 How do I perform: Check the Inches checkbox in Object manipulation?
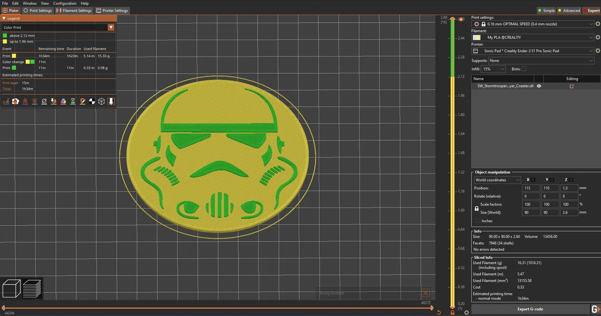(x=477, y=221)
